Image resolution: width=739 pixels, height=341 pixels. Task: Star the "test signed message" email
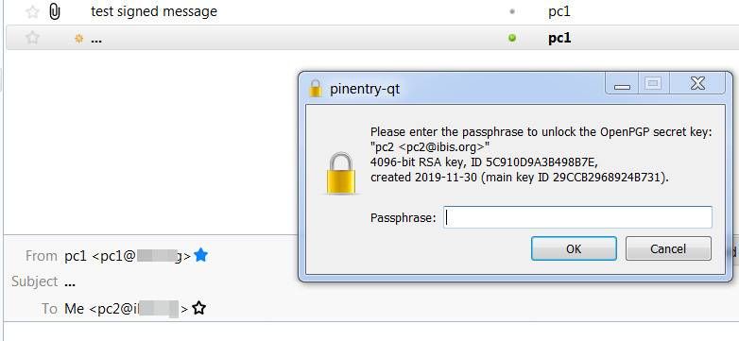click(32, 11)
